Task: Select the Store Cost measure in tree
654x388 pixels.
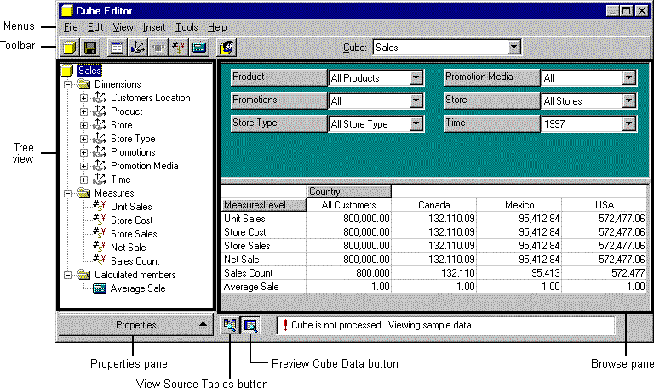Action: coord(134,220)
